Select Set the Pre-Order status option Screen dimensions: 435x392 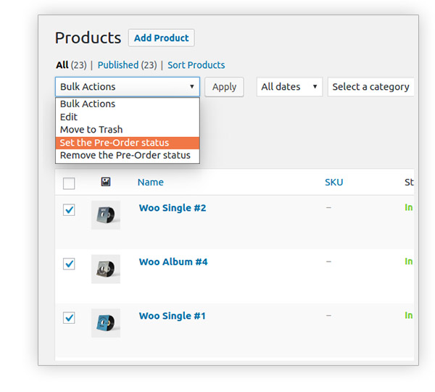click(x=128, y=143)
